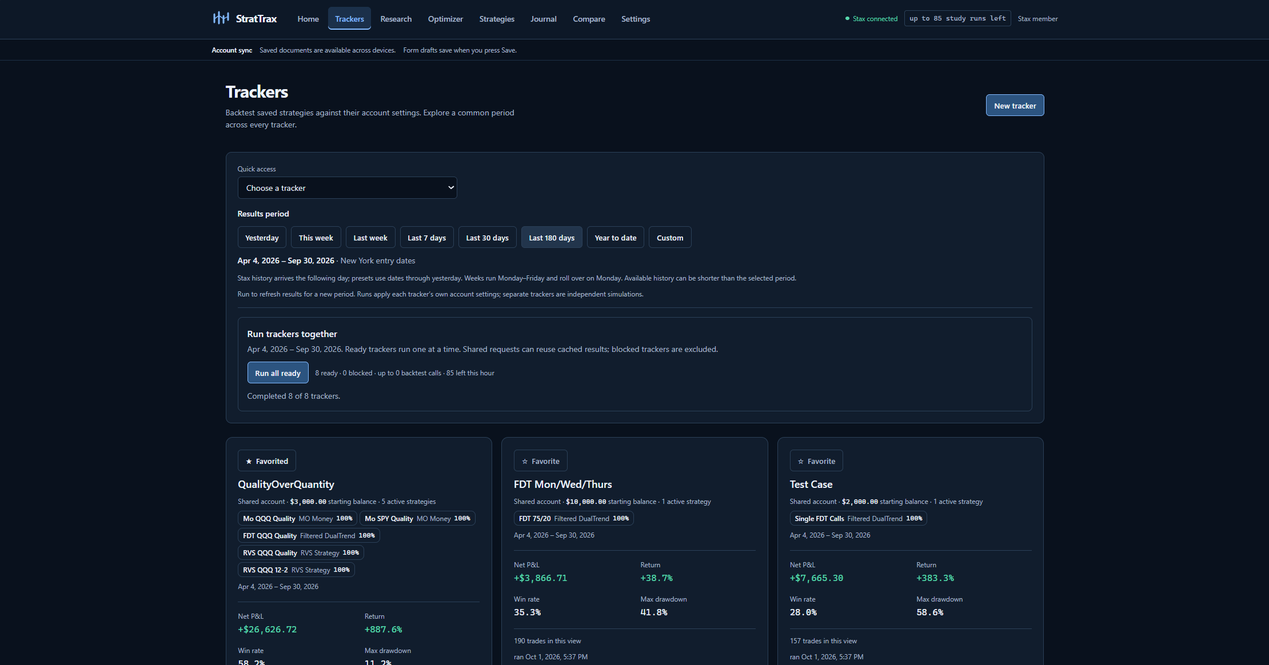The image size is (1269, 665).
Task: Choose the Custom results period
Action: [670, 238]
